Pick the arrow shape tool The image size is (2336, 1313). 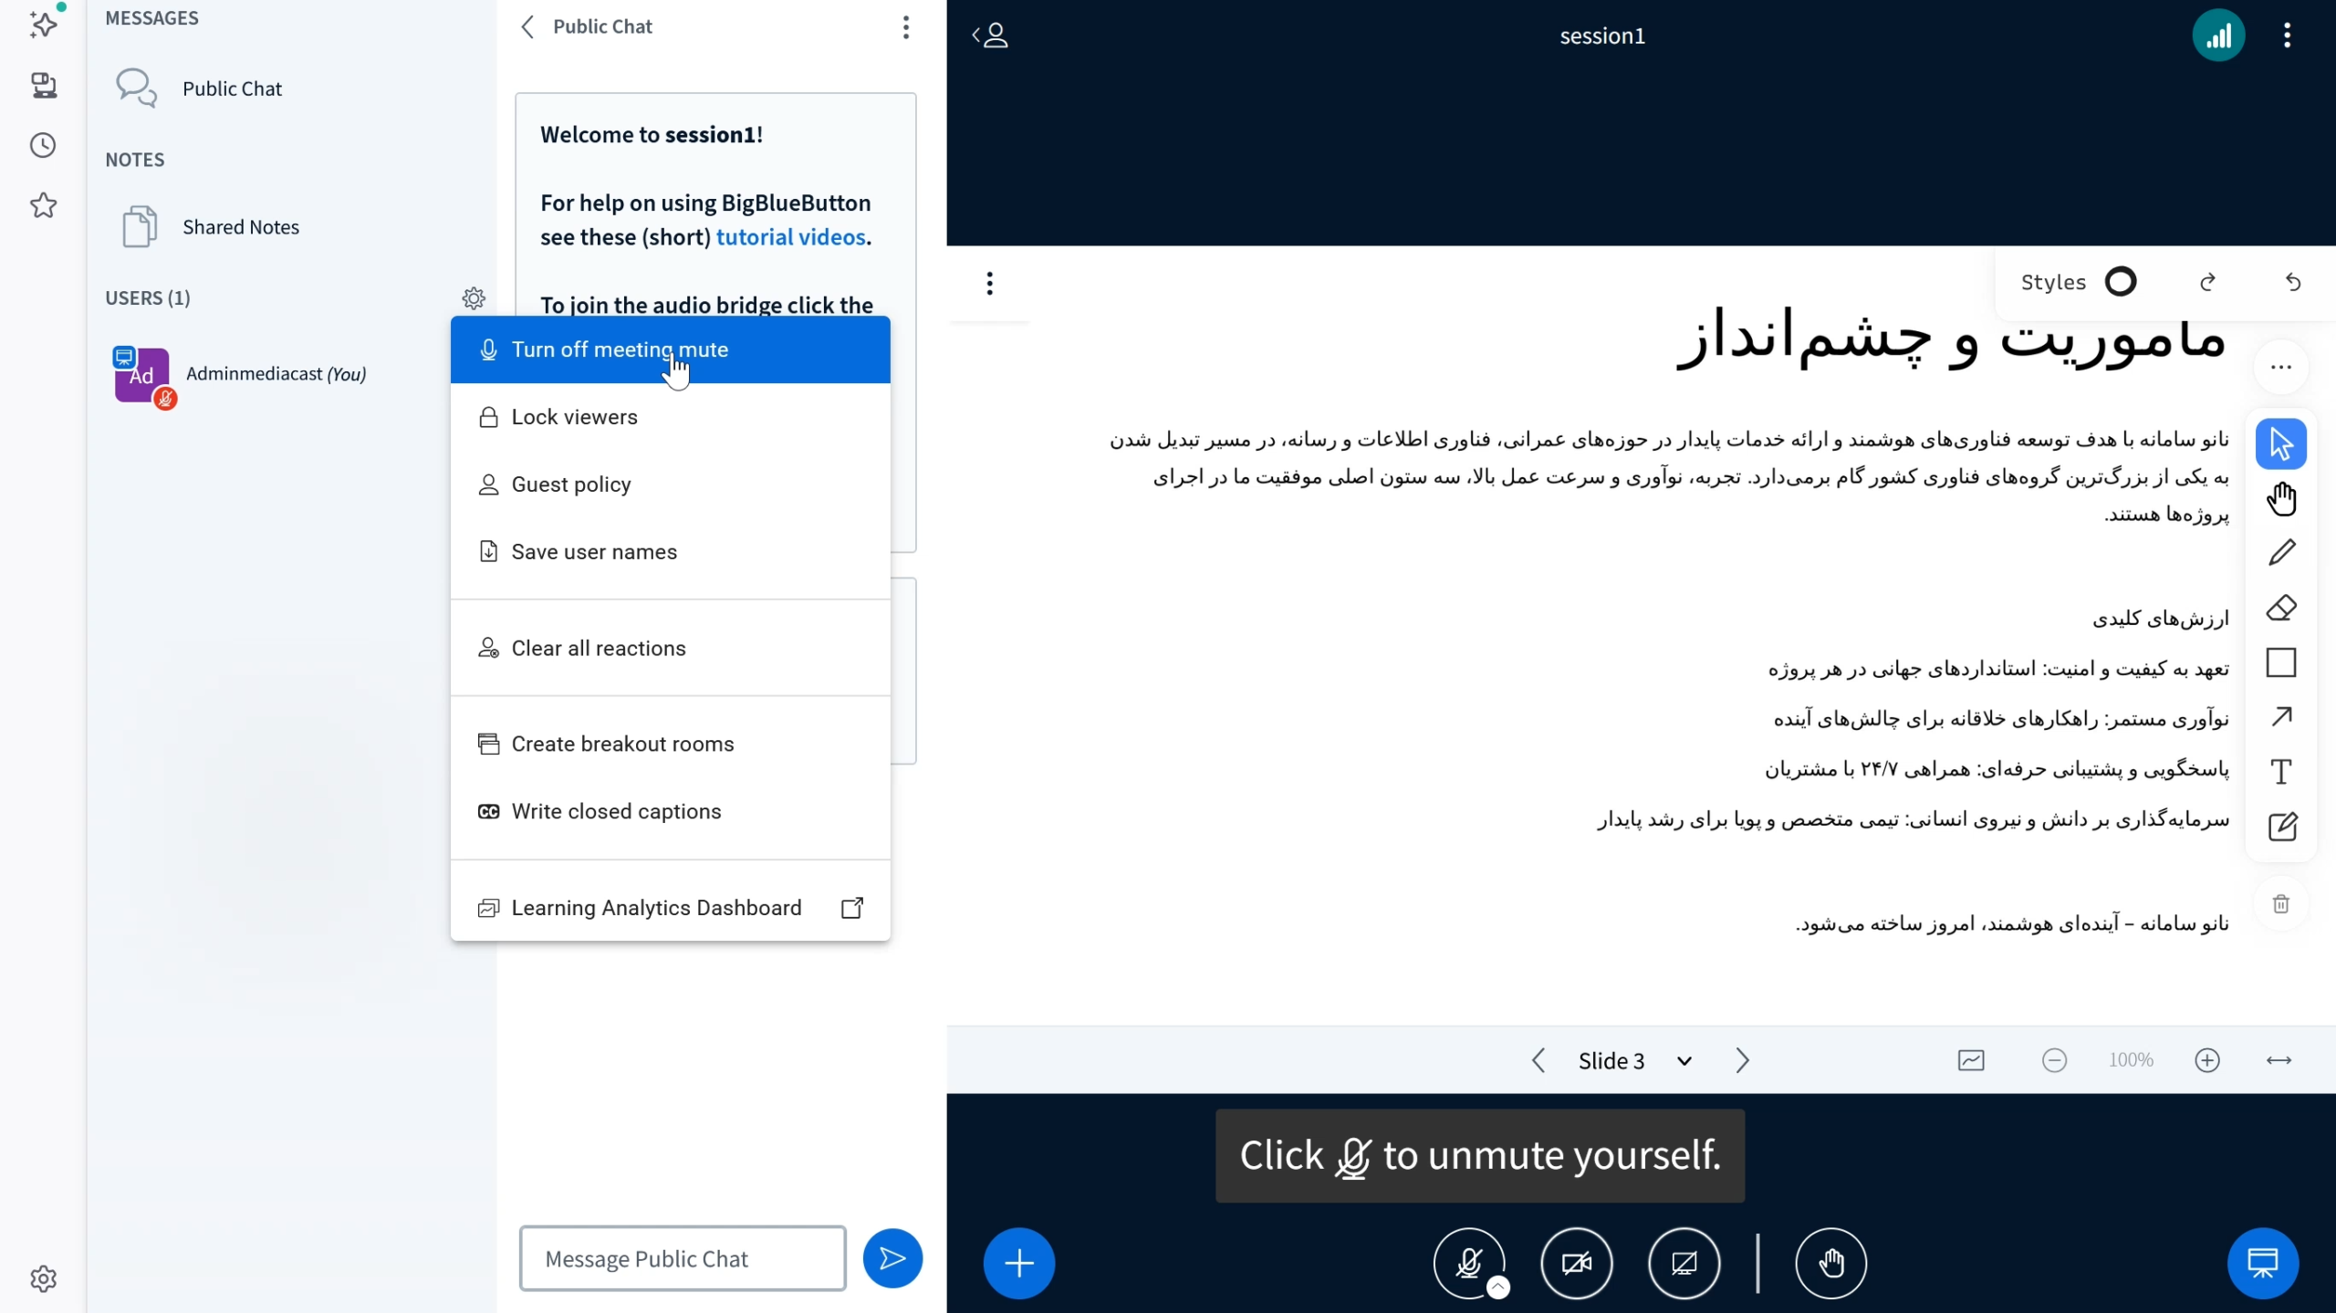click(x=2281, y=717)
